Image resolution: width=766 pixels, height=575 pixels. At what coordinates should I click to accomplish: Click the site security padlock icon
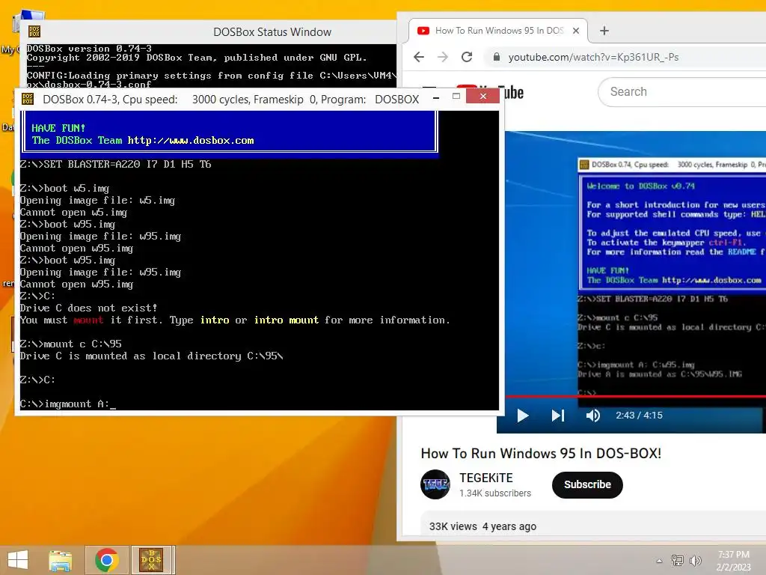(x=497, y=57)
